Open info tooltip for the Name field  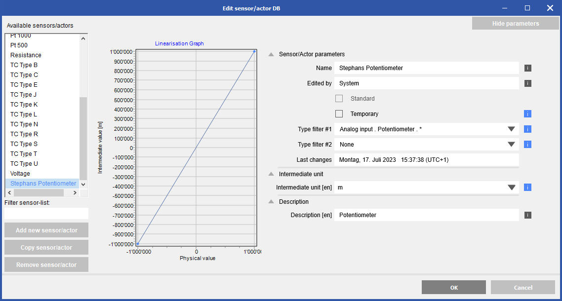527,68
